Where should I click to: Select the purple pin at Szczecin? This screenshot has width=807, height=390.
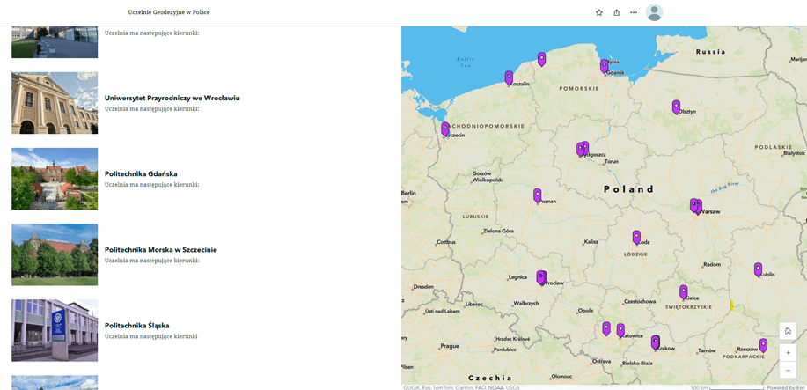pos(445,129)
